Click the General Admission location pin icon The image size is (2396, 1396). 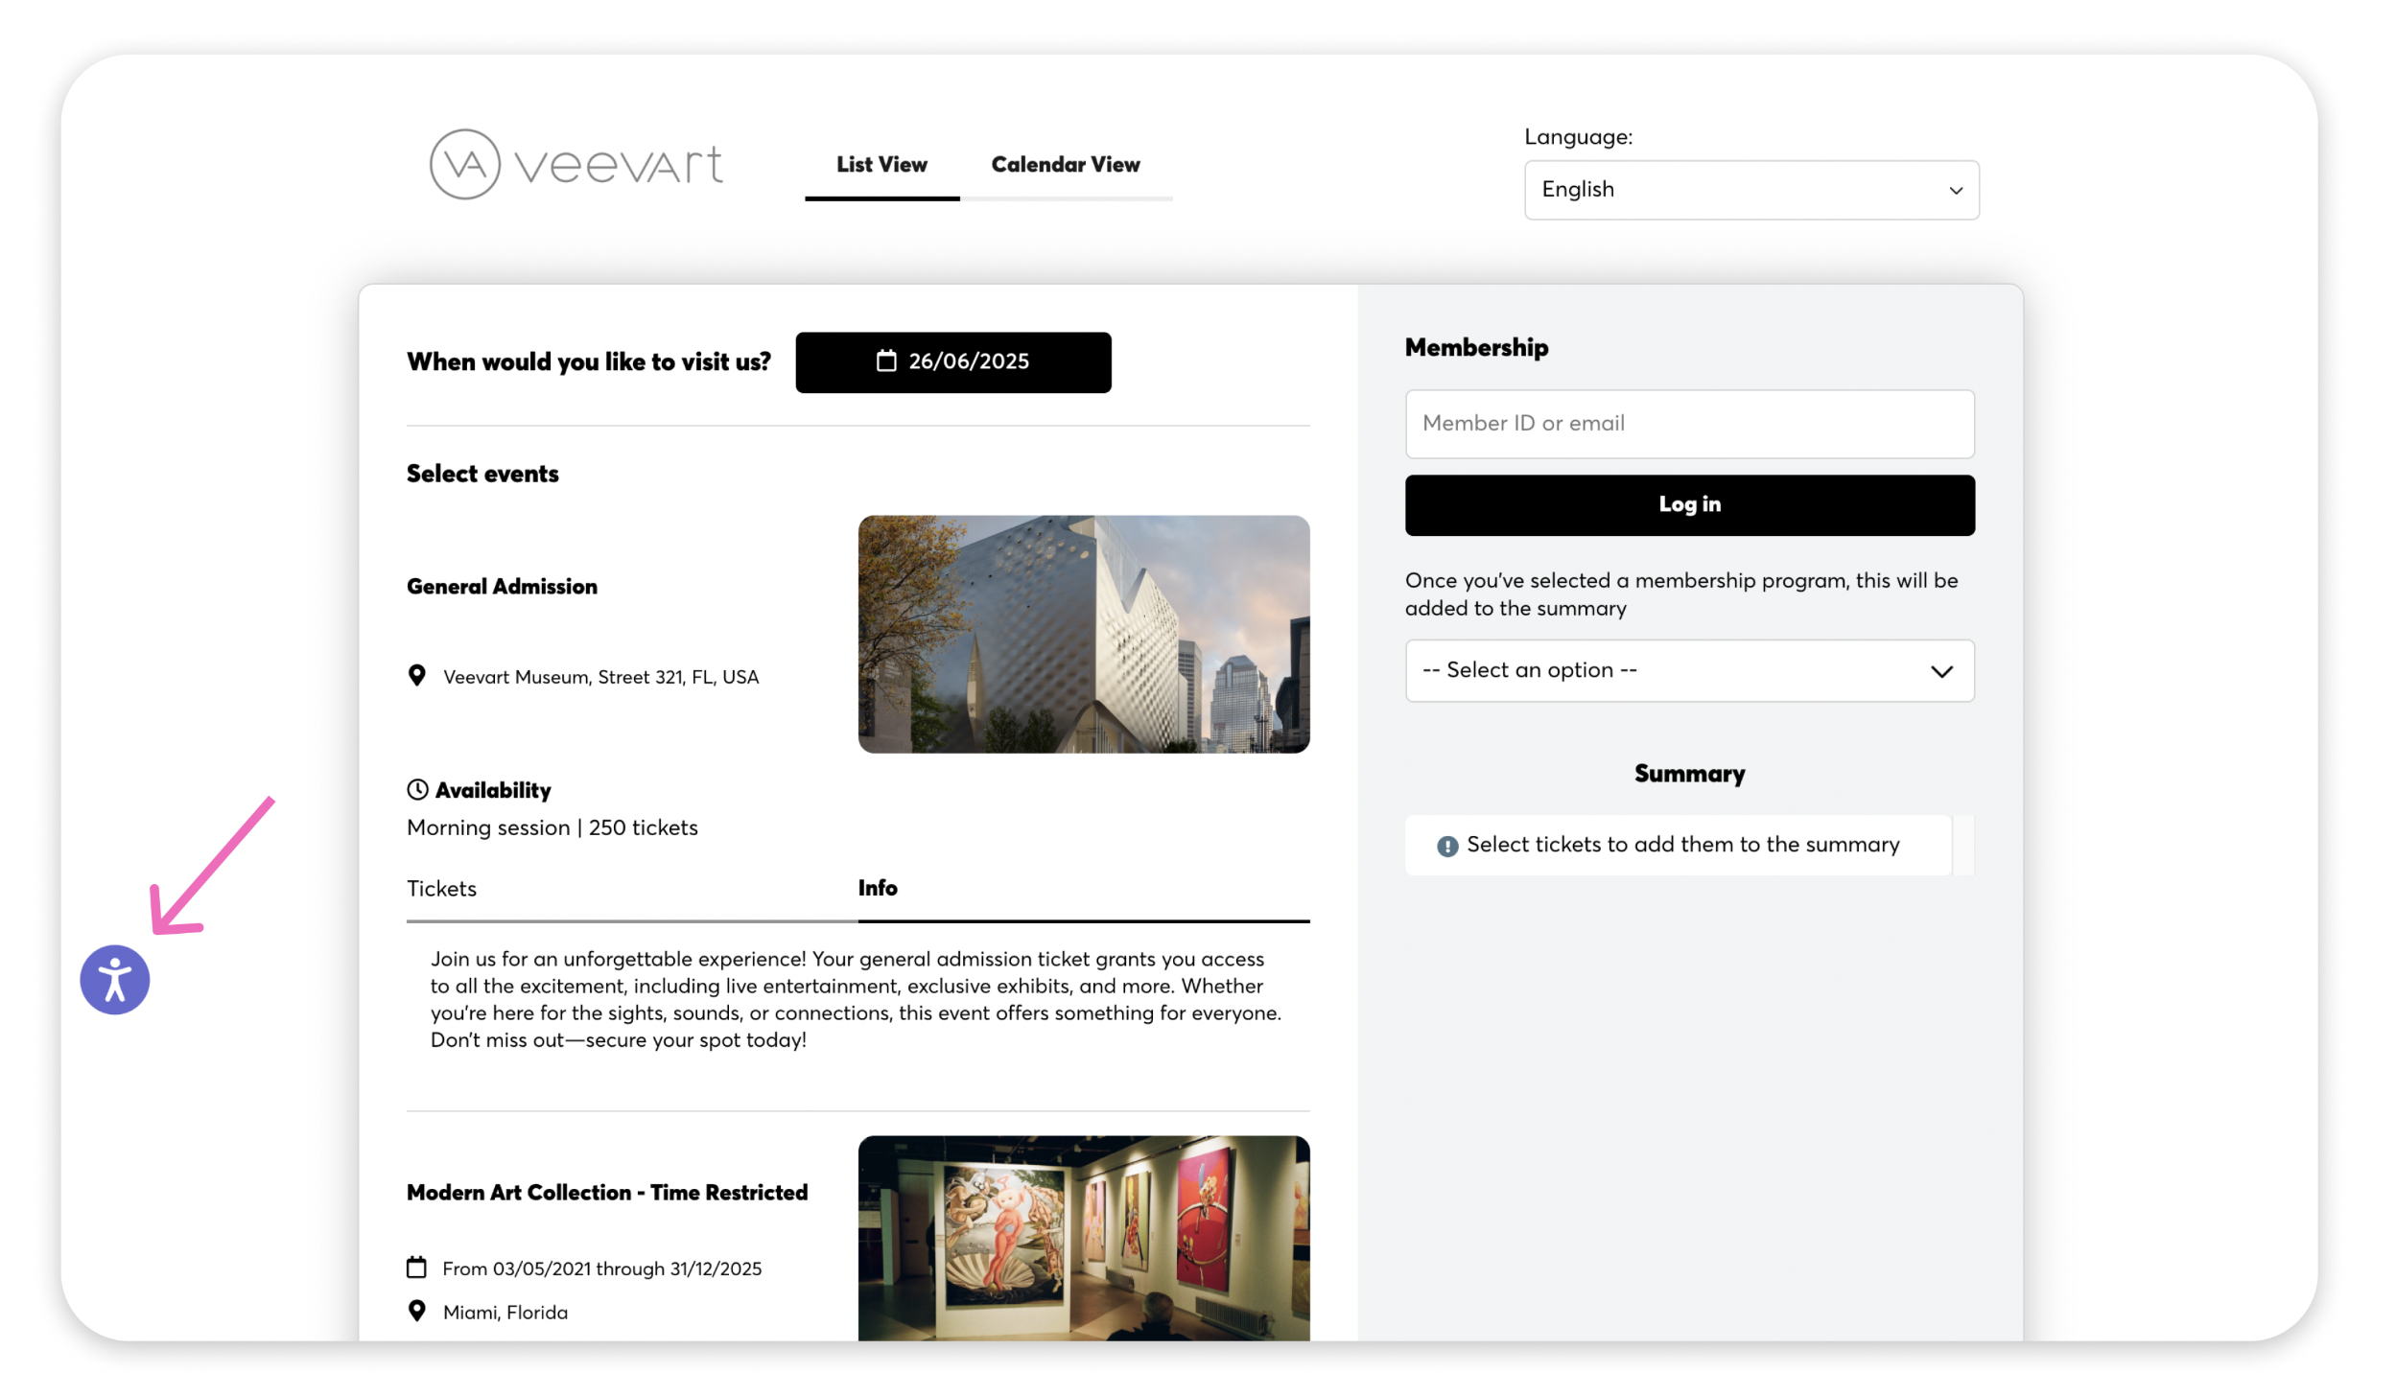coord(416,675)
